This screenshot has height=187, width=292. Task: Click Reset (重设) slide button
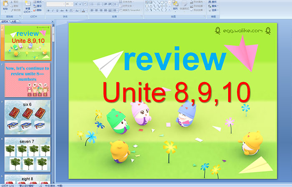click(x=38, y=6)
